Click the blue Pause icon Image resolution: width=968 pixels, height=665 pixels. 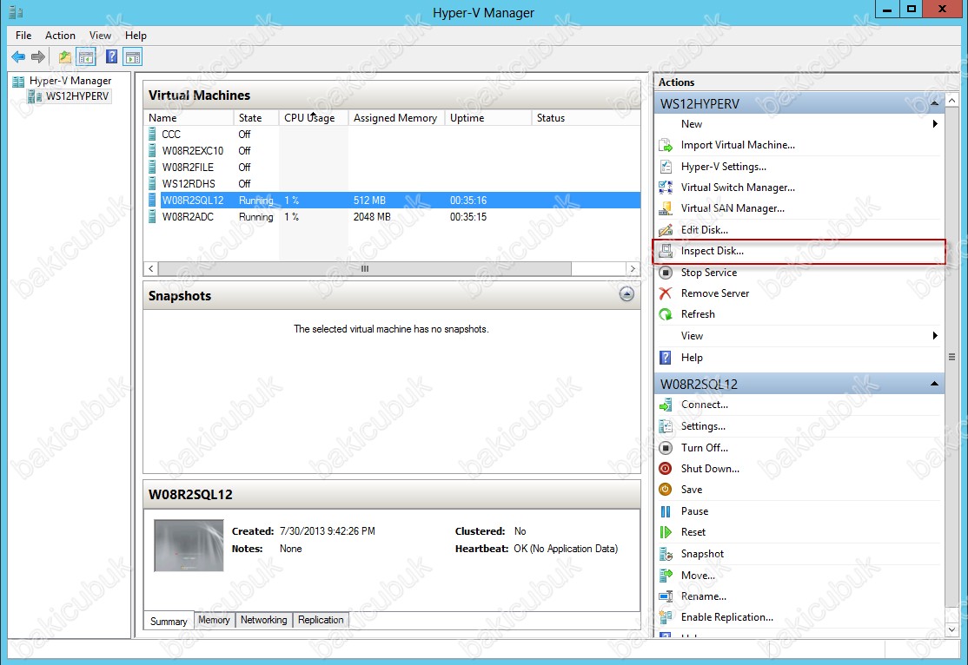(x=666, y=511)
